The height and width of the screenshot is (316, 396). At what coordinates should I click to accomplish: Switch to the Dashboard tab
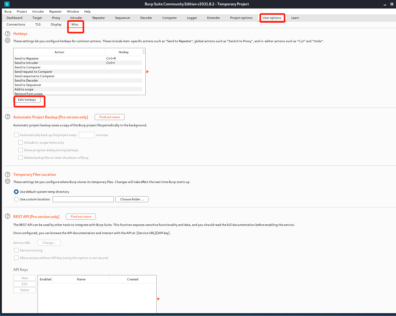pyautogui.click(x=15, y=18)
